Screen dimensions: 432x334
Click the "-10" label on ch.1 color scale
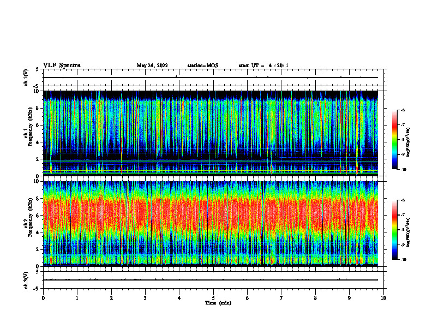pyautogui.click(x=403, y=170)
